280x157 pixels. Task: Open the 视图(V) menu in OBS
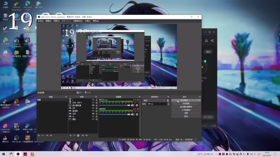(57, 21)
